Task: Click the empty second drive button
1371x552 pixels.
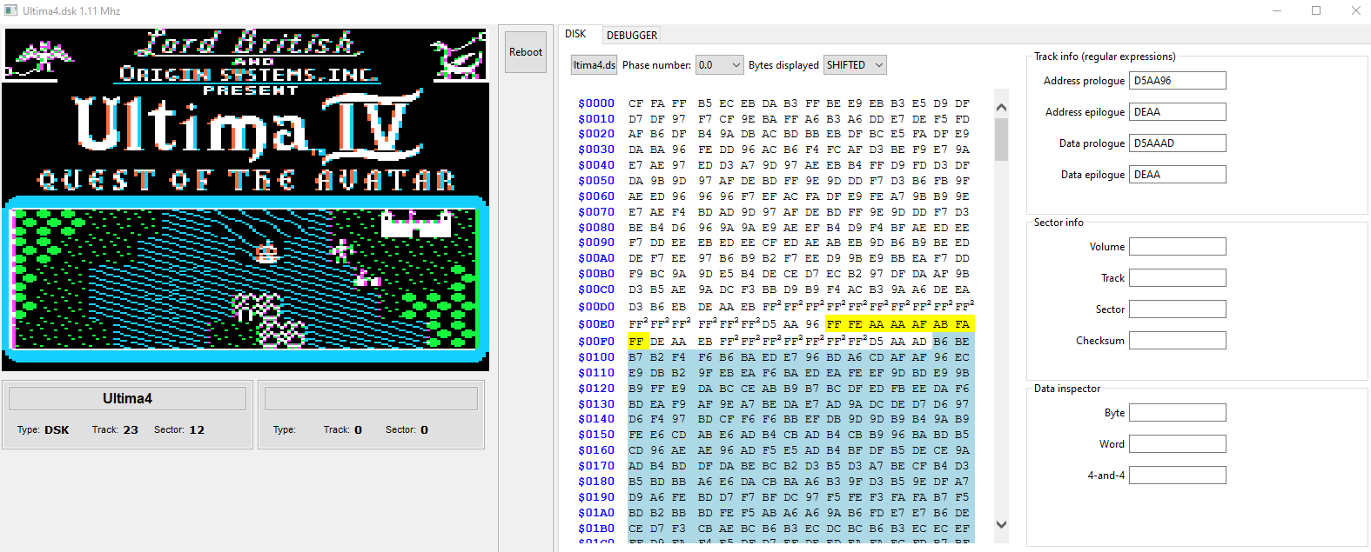Action: pos(371,399)
